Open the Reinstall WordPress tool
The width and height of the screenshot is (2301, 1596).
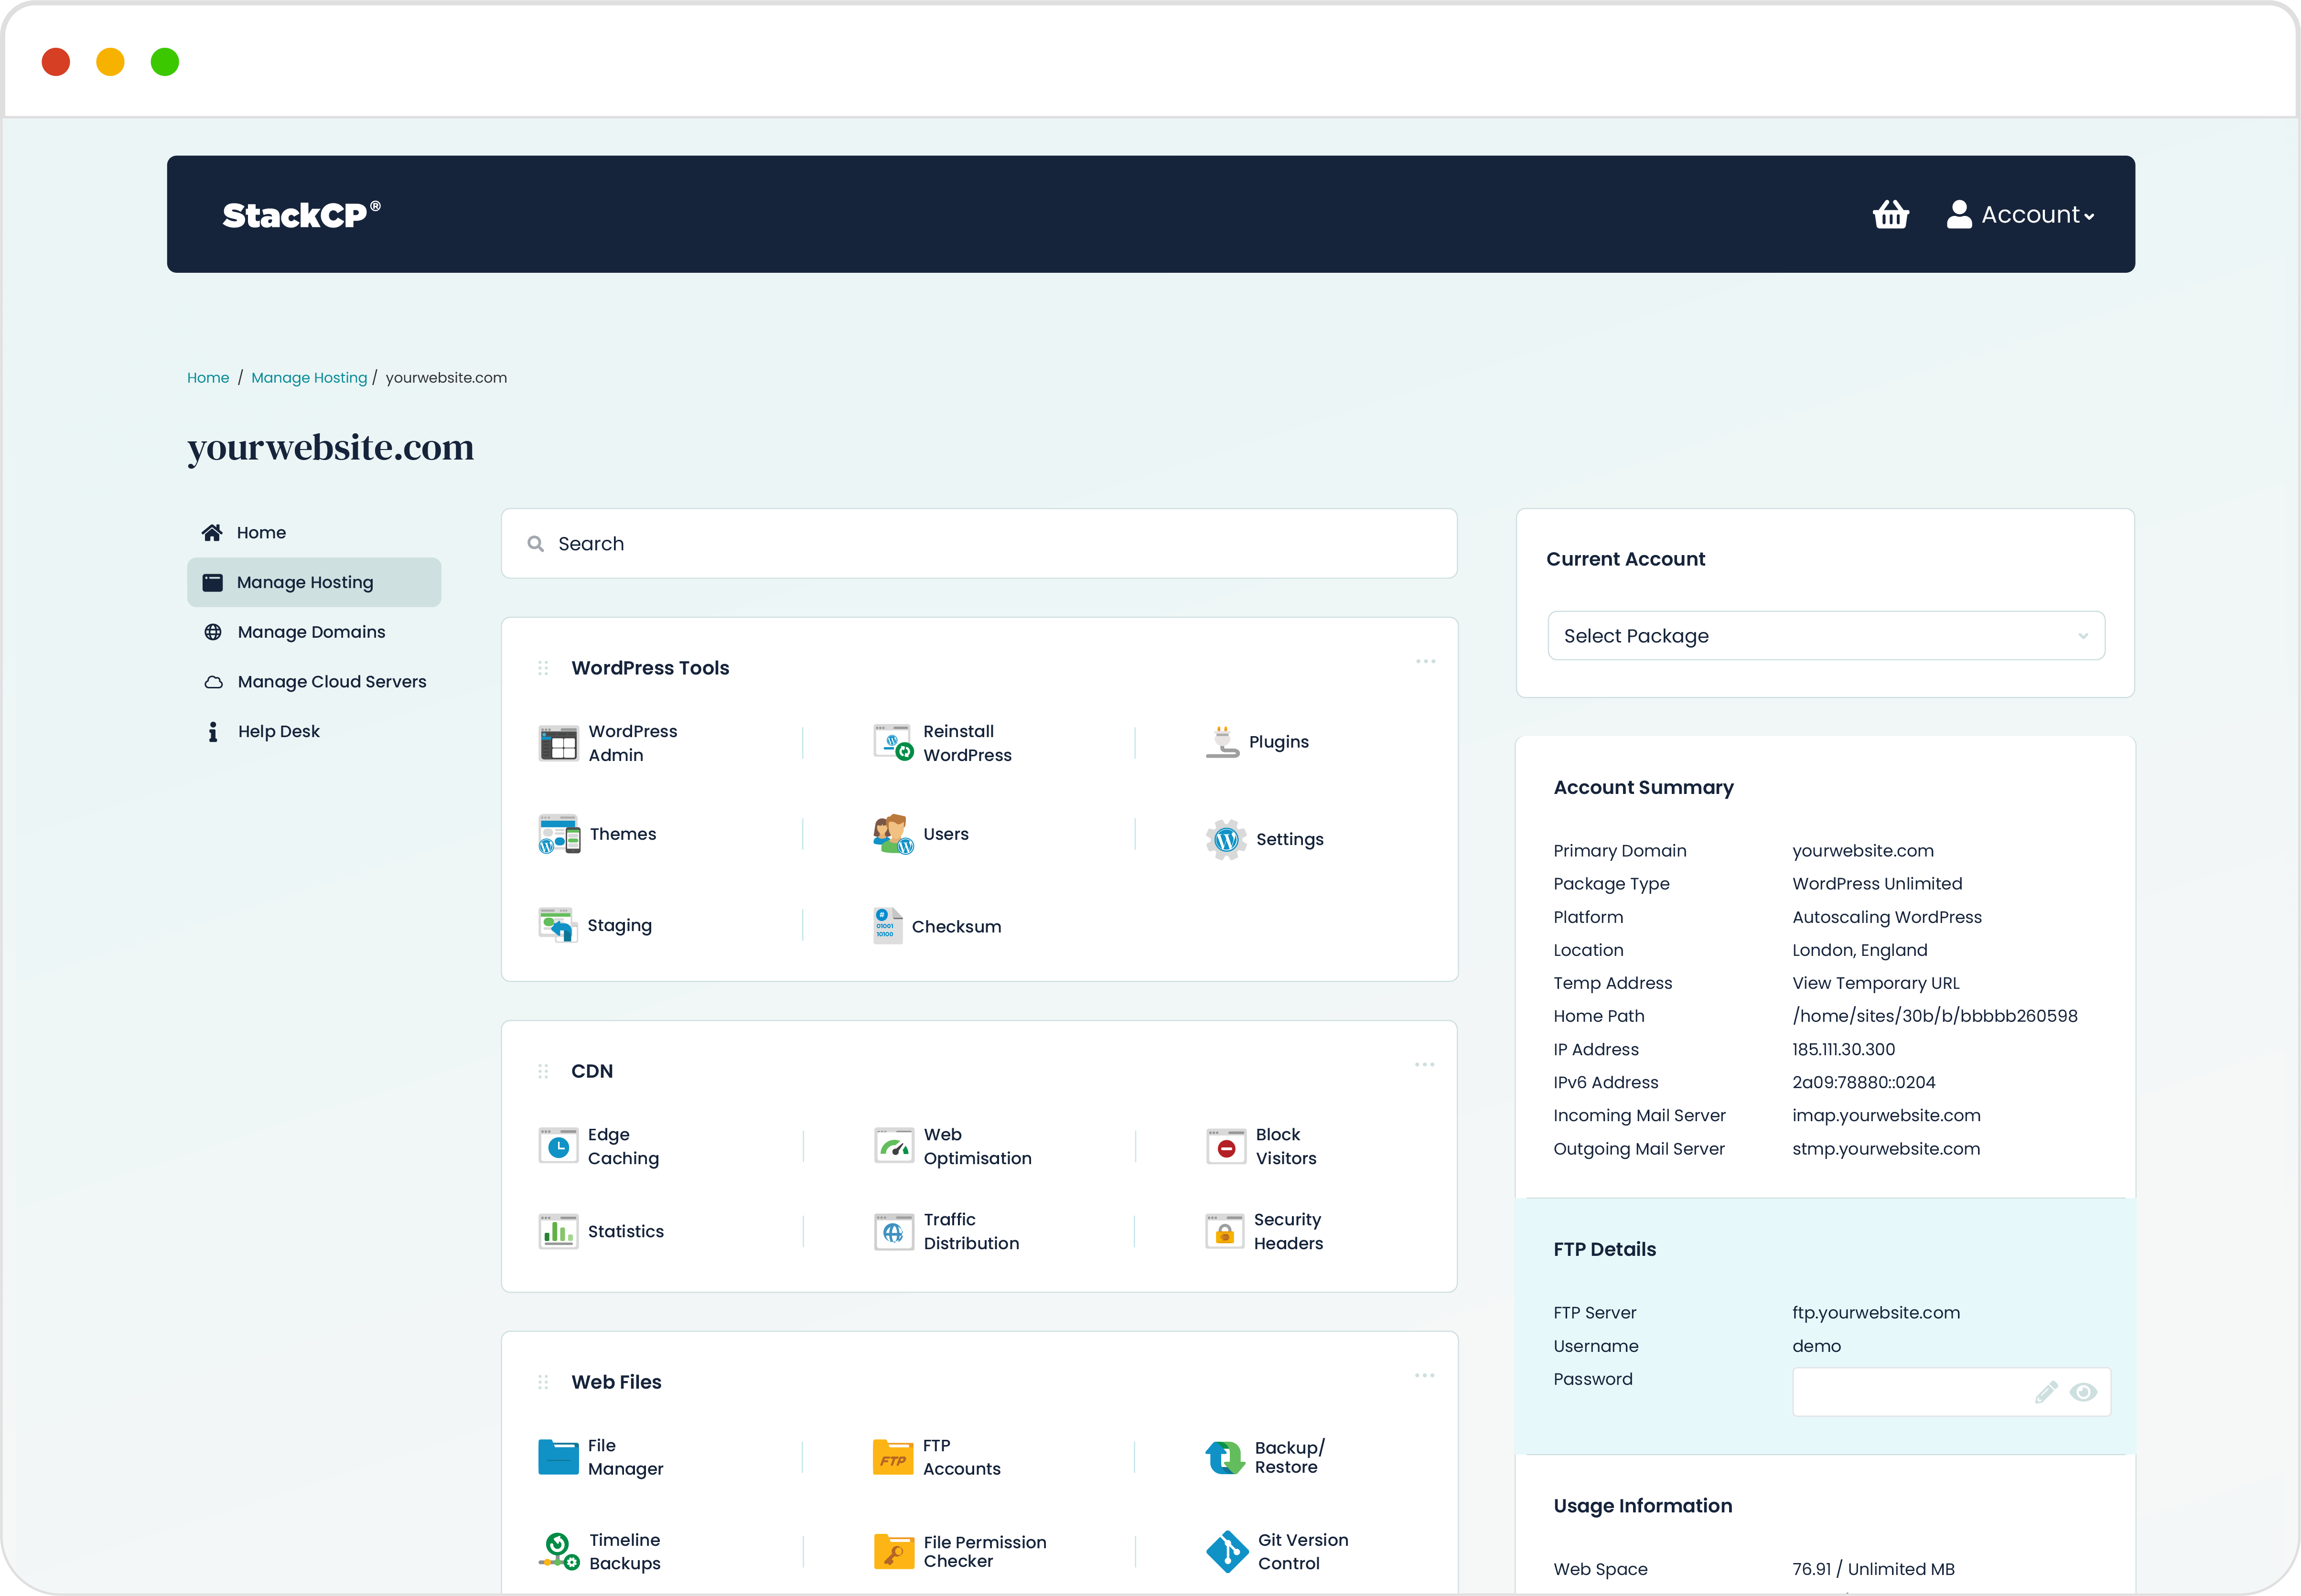(892, 743)
